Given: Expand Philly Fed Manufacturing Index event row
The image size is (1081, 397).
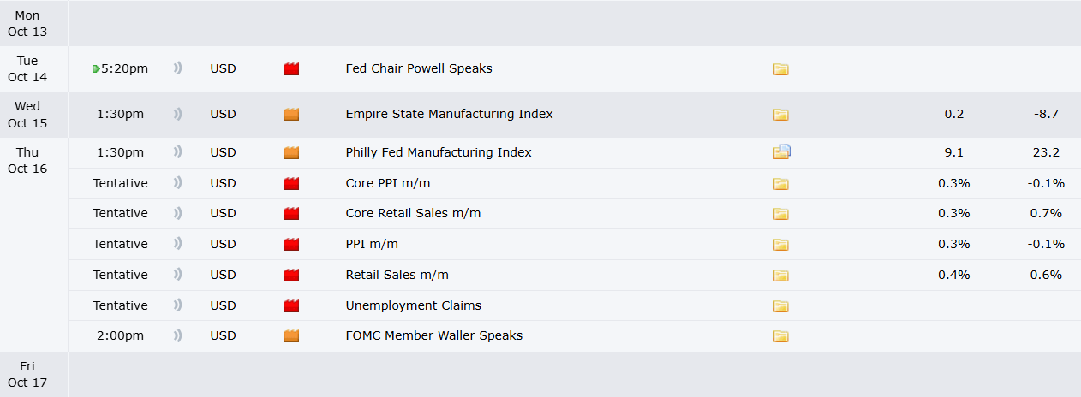Looking at the screenshot, I should [438, 152].
